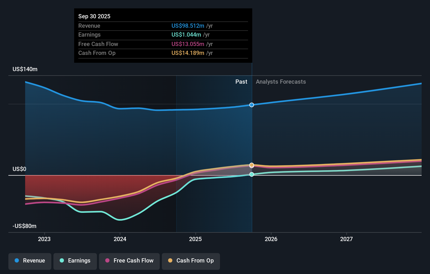Click the Revenue legend dot icon
430x274 pixels.
pos(16,261)
